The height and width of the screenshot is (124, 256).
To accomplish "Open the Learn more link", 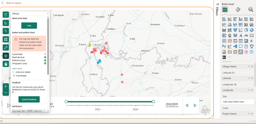I will tap(17, 69).
